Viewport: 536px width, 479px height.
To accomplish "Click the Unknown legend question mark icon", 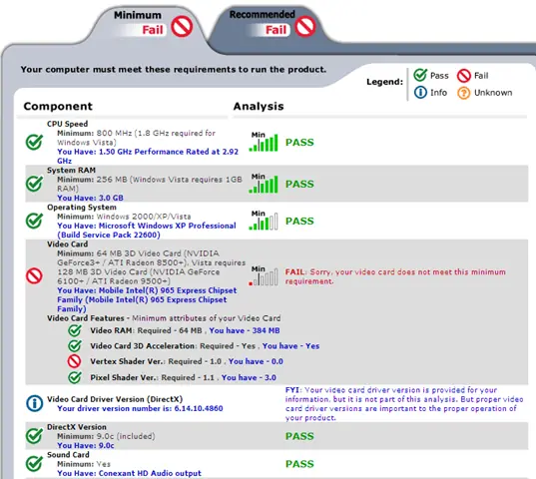I will tap(464, 93).
